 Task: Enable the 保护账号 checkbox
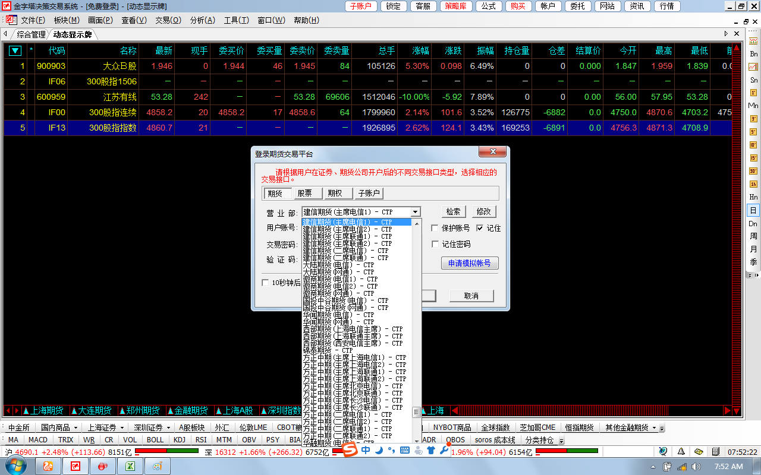(435, 228)
